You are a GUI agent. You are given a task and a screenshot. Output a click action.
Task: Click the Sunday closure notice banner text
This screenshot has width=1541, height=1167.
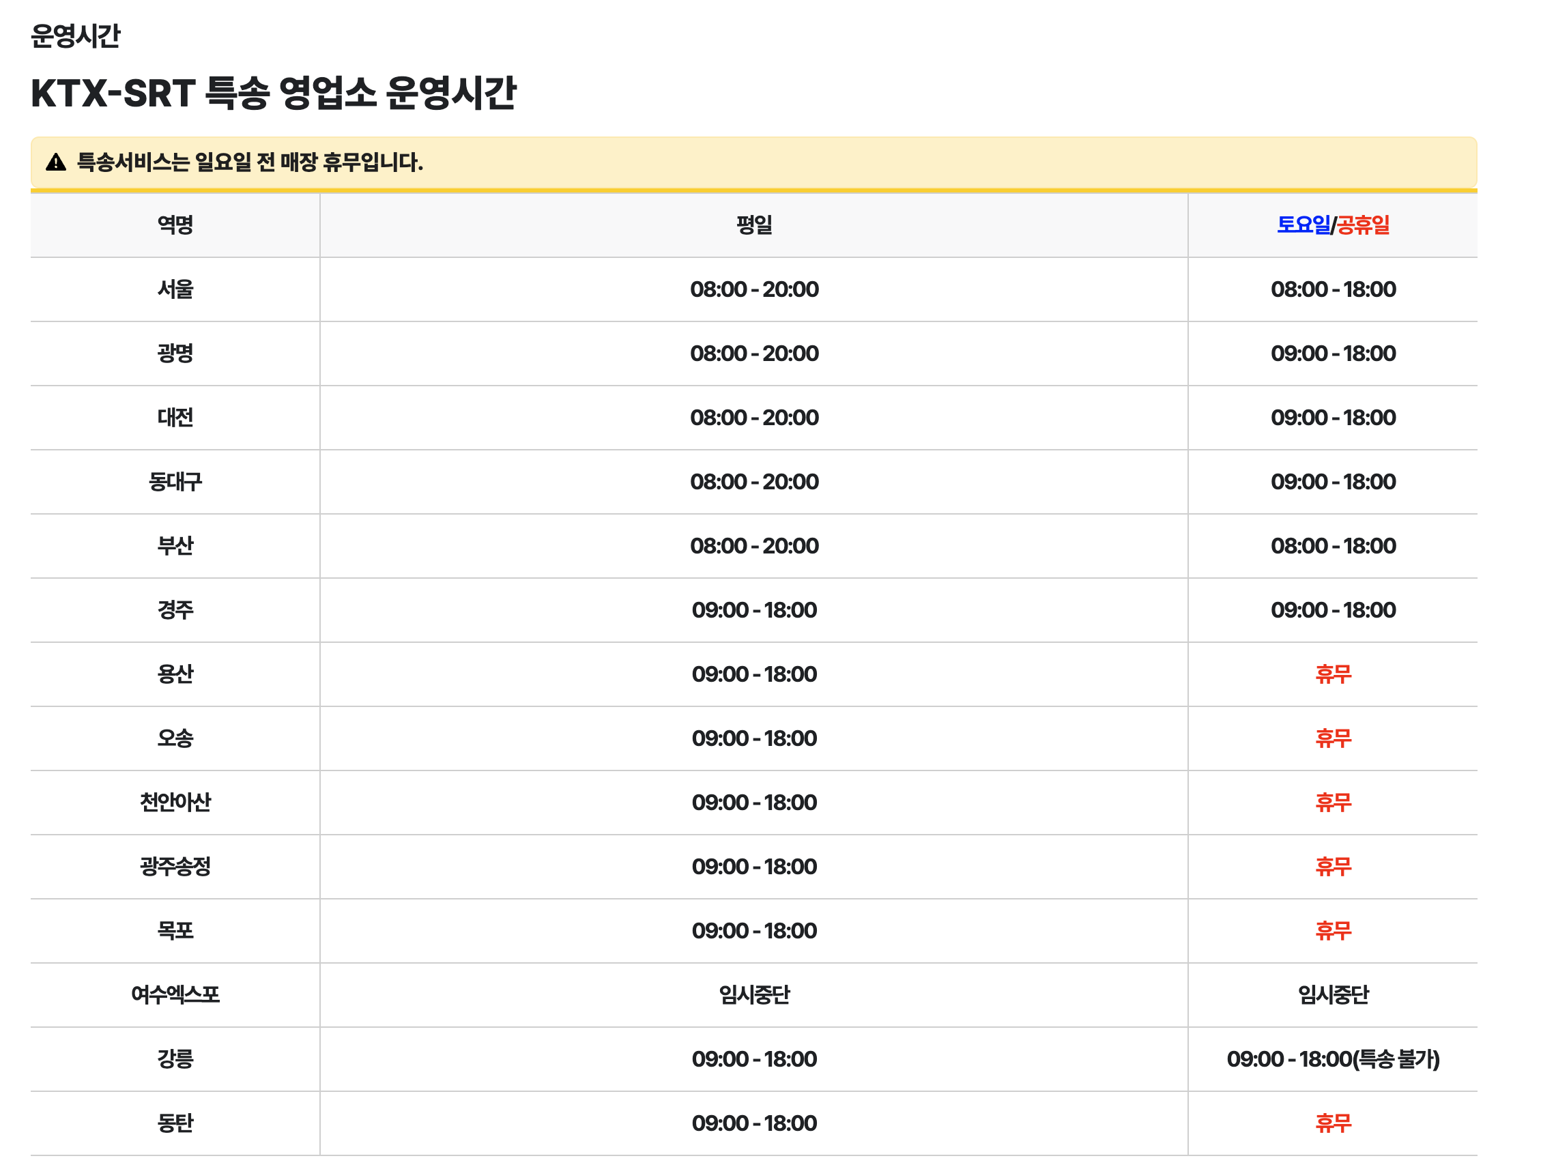pyautogui.click(x=249, y=162)
